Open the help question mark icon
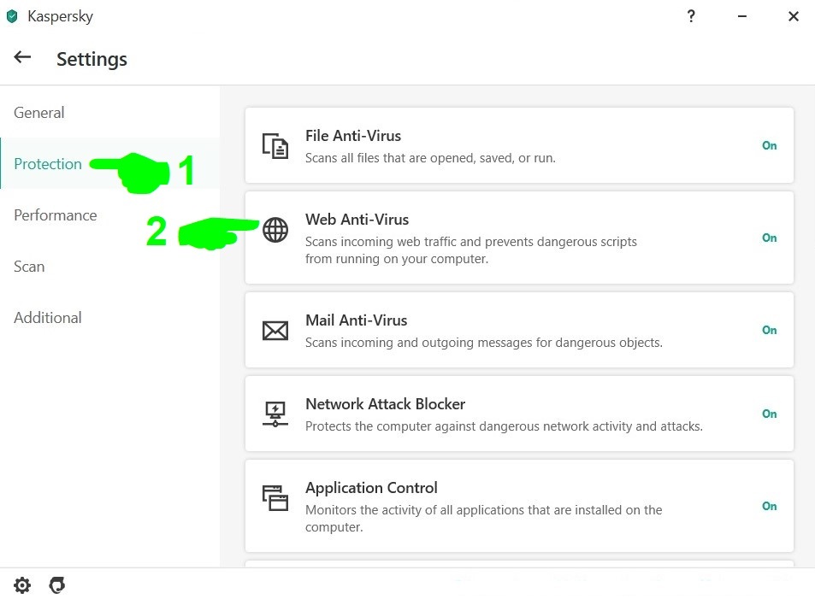815x599 pixels. click(691, 16)
